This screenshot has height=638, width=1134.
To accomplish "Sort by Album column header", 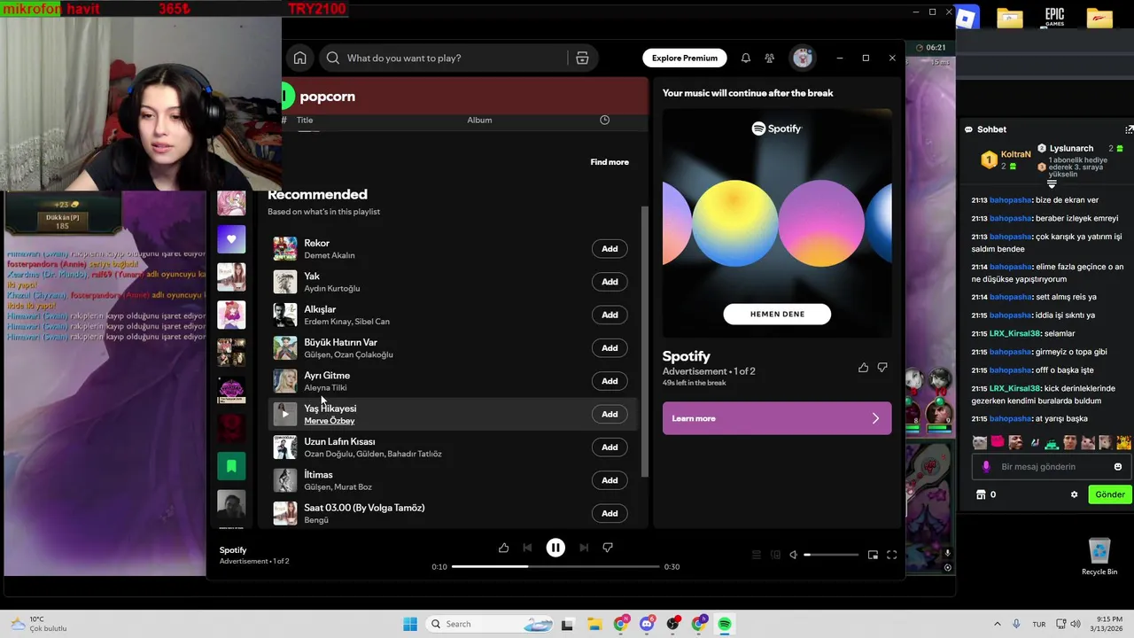I will pos(479,120).
